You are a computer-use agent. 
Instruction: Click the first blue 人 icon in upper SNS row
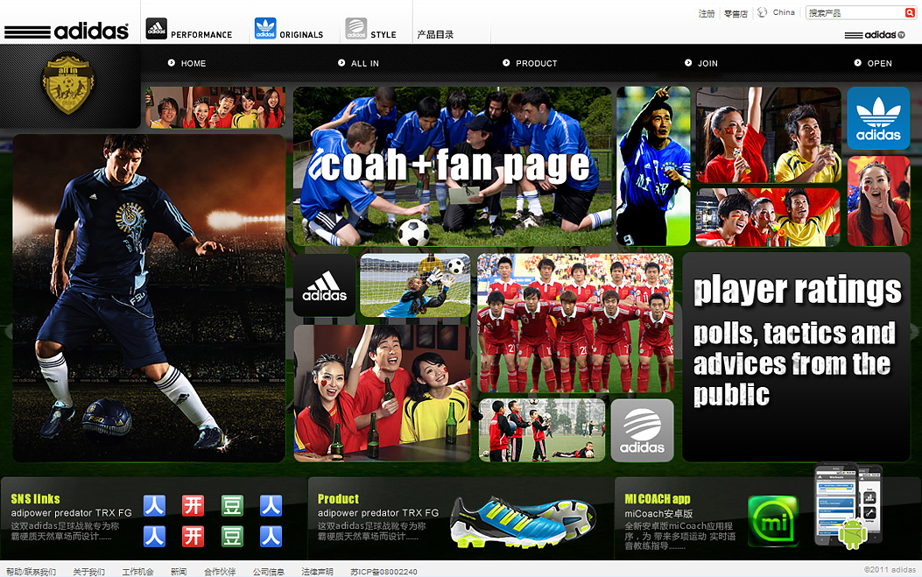[x=155, y=505]
